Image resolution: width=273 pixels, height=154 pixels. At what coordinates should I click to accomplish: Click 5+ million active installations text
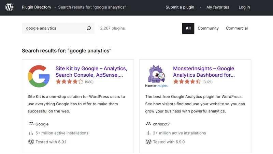pyautogui.click(x=62, y=133)
